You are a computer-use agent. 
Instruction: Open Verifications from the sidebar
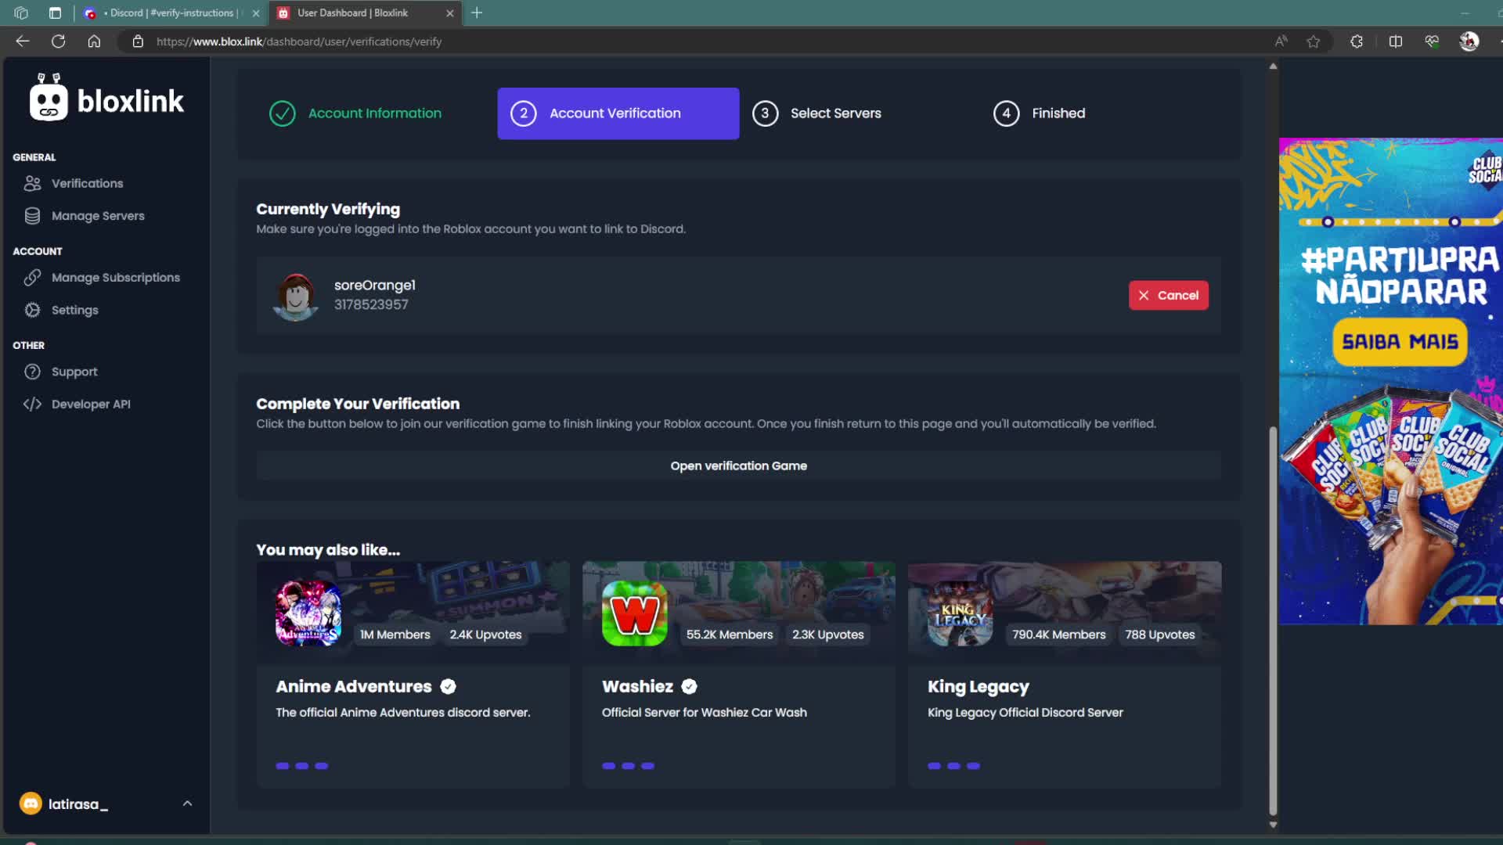tap(86, 183)
